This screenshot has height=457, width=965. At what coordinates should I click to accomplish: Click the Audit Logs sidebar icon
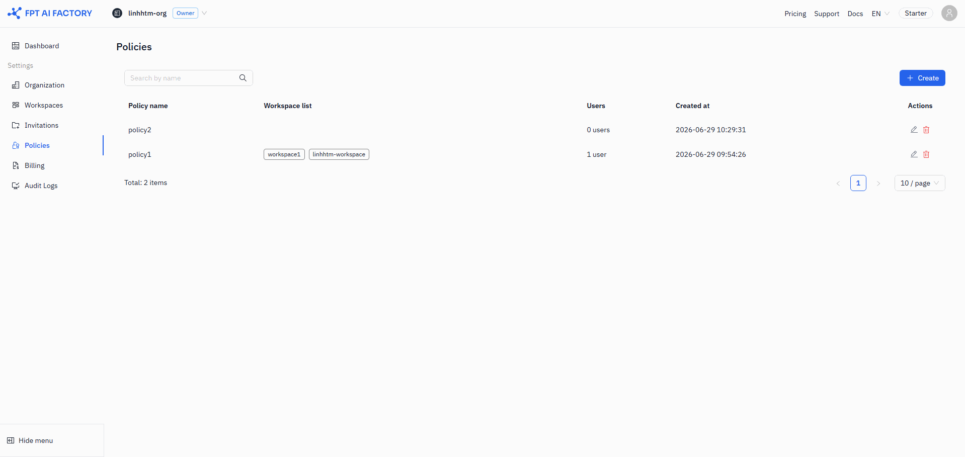pos(16,186)
